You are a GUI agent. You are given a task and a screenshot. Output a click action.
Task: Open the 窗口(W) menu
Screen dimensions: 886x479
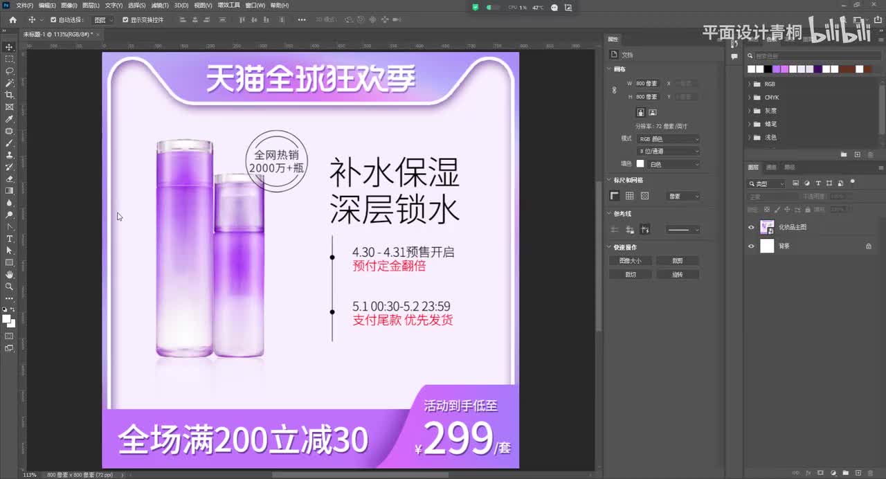coord(254,6)
